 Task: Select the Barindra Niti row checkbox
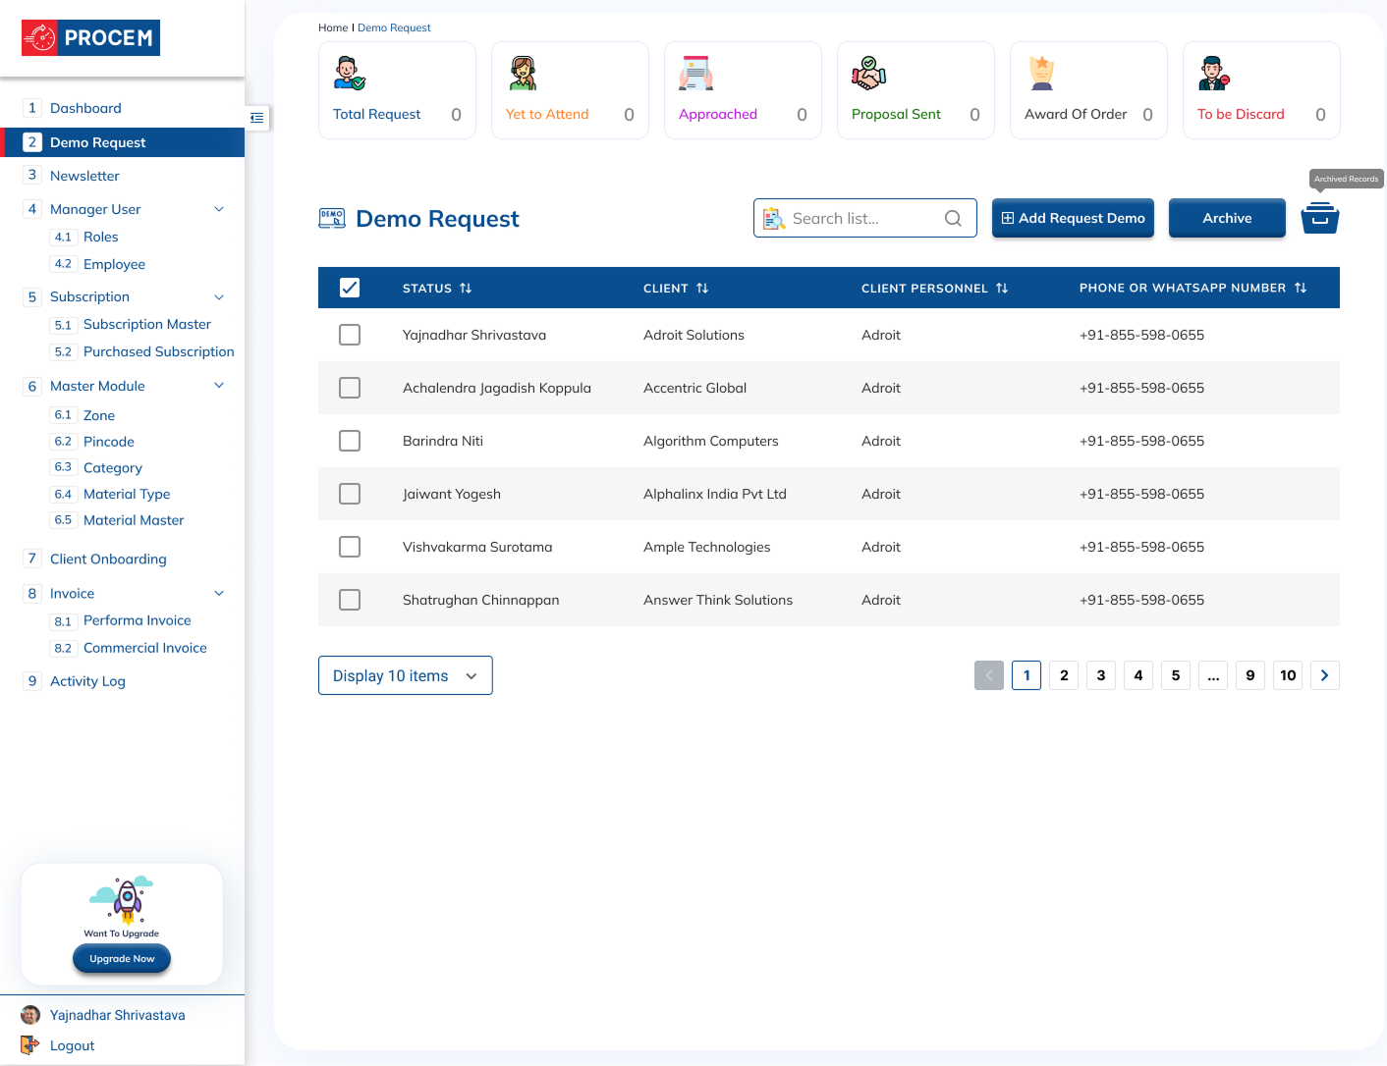click(x=350, y=441)
